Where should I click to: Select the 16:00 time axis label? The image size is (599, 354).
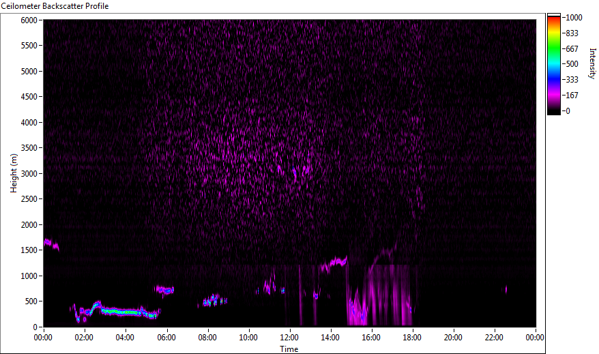pos(371,338)
